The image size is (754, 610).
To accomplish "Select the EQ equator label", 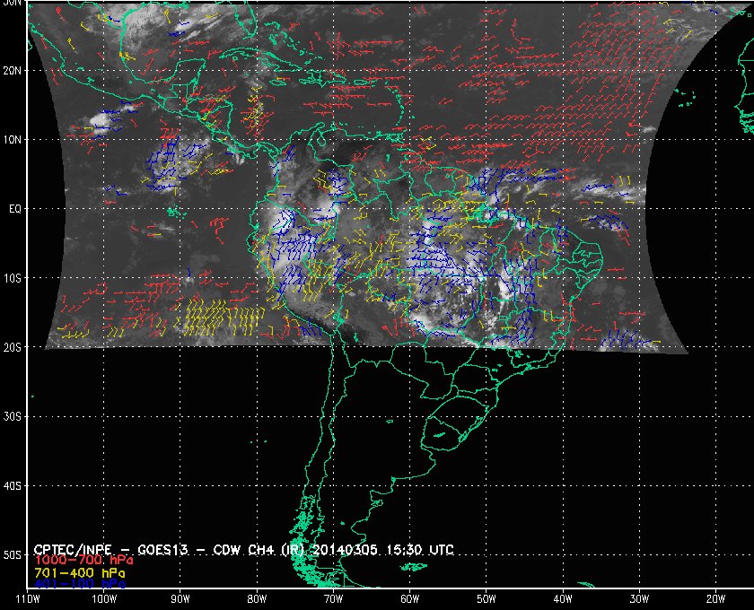I will 15,209.
